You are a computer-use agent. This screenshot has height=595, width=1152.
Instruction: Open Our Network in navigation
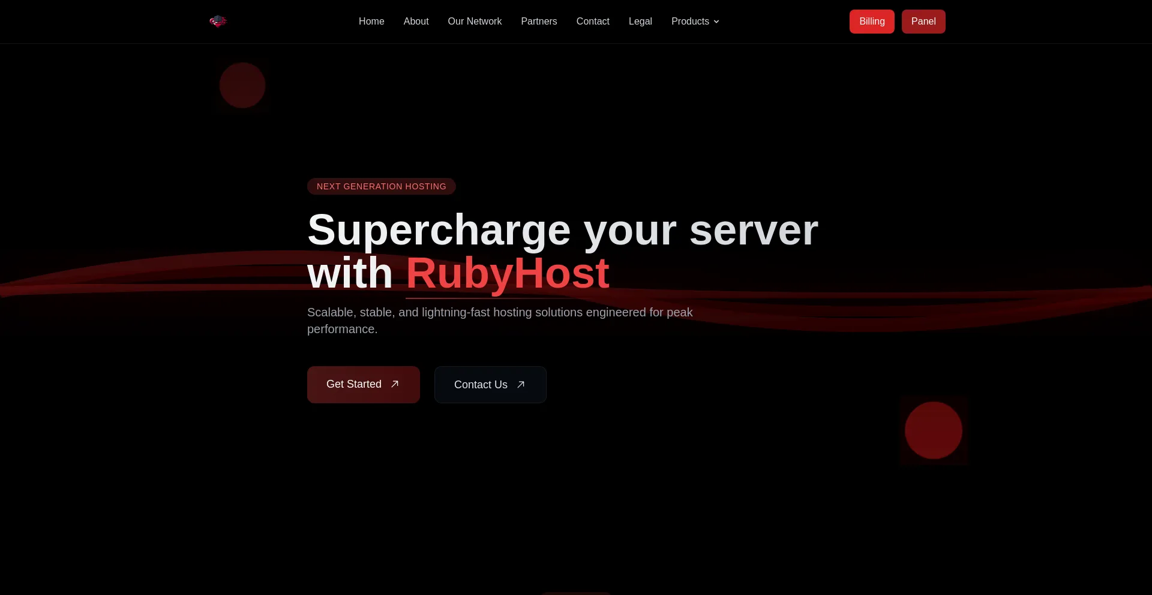pos(475,22)
